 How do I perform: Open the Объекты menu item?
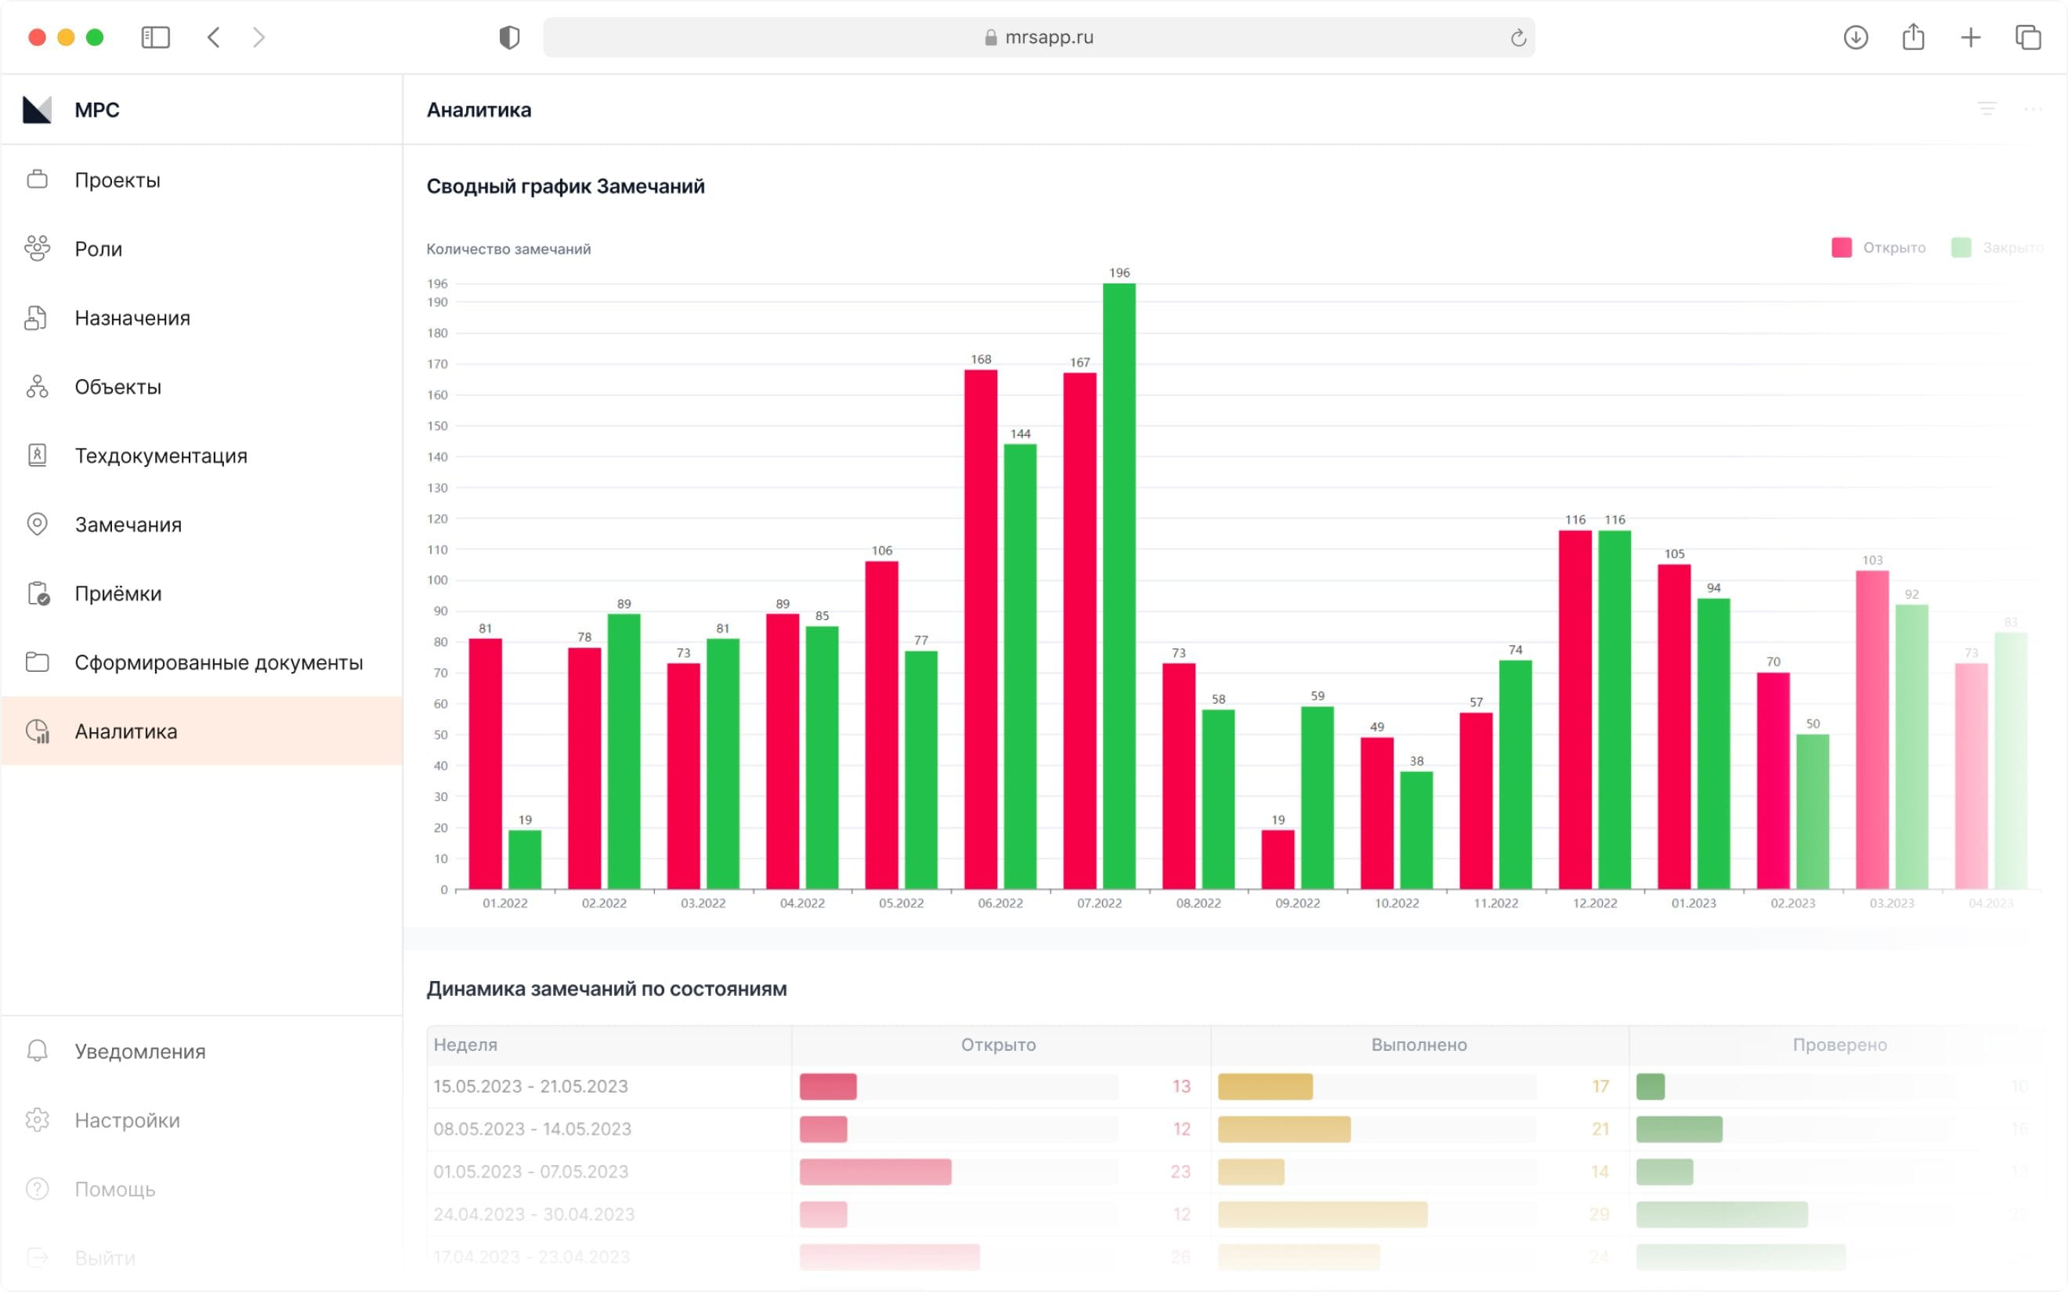point(201,386)
